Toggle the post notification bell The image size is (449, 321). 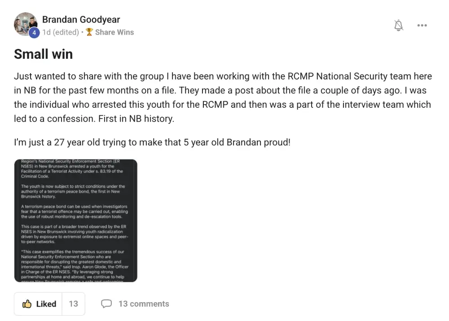[398, 26]
